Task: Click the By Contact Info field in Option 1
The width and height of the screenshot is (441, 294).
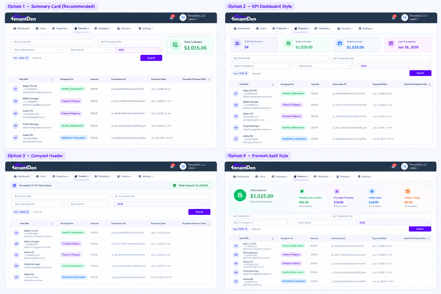Action: click(53, 42)
